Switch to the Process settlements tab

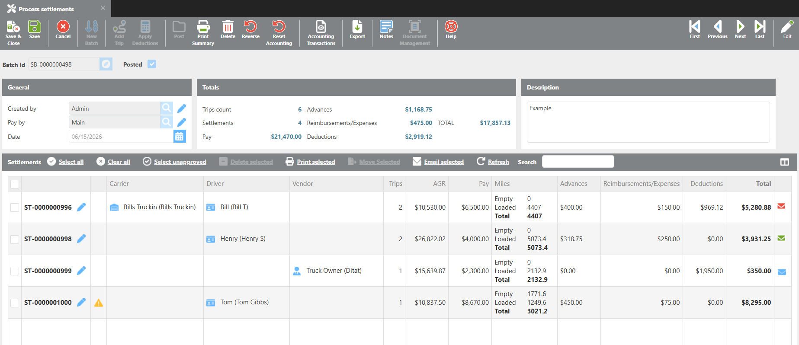click(x=46, y=9)
